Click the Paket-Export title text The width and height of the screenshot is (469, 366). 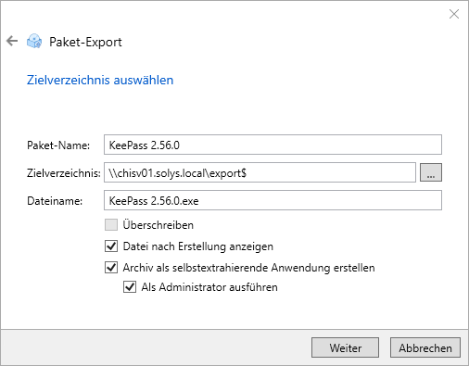point(85,42)
